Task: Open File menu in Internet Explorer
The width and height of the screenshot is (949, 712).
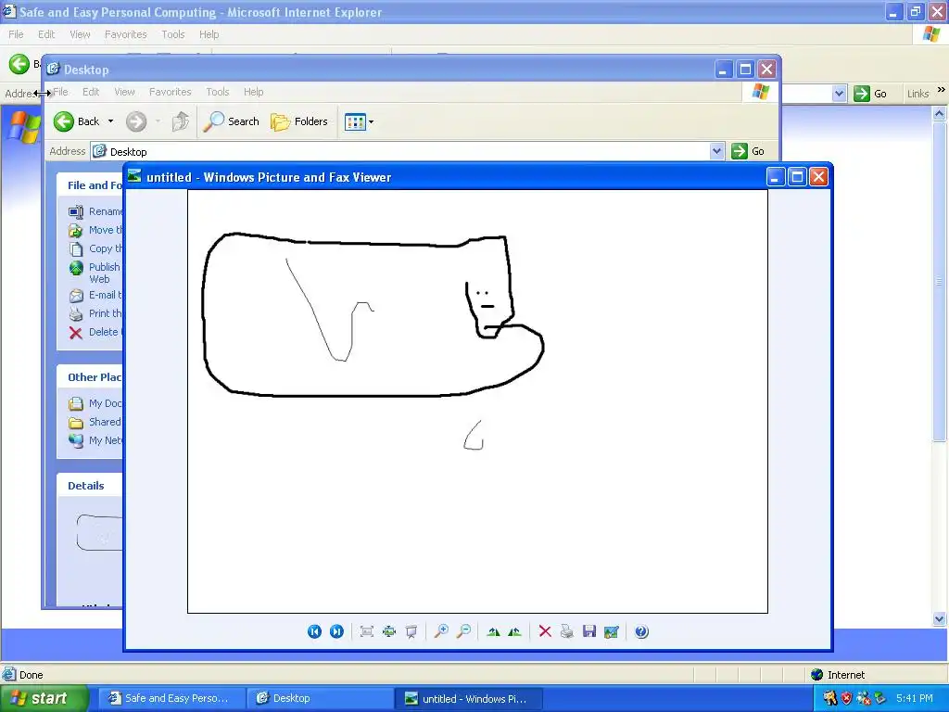Action: pyautogui.click(x=16, y=34)
